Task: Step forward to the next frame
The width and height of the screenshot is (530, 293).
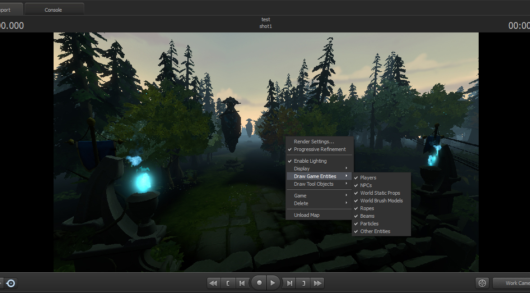Action: click(290, 283)
